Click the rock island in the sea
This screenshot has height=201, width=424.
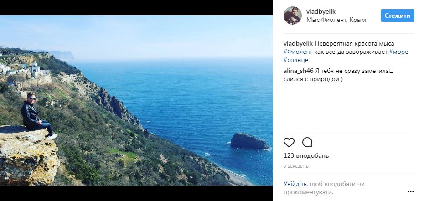click(248, 141)
